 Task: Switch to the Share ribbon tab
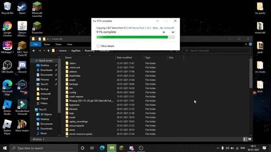58,44
